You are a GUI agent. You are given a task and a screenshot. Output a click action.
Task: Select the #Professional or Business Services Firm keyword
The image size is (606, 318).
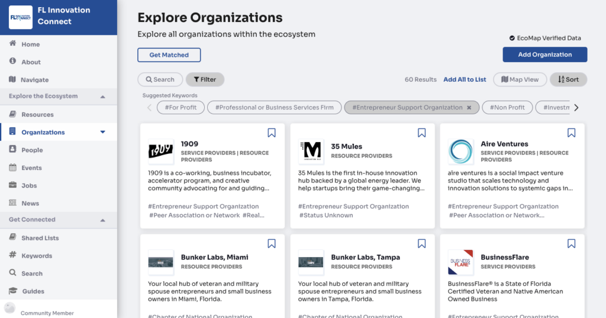click(275, 108)
